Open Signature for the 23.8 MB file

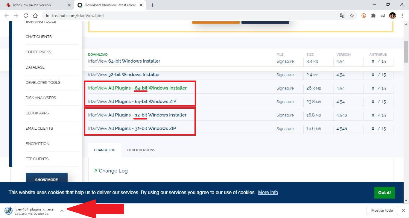(285, 102)
